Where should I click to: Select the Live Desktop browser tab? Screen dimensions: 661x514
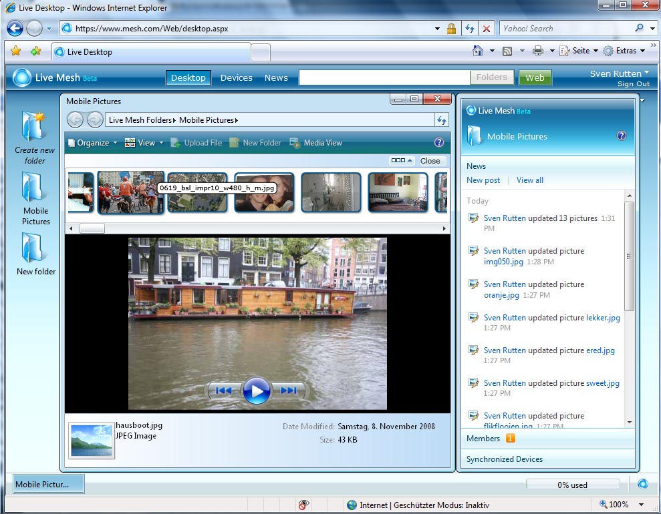pyautogui.click(x=151, y=52)
